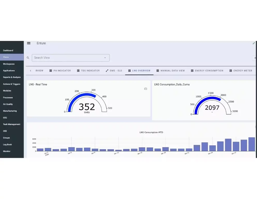Click the search magnifier icon
The height and width of the screenshot is (199, 257).
point(28,58)
